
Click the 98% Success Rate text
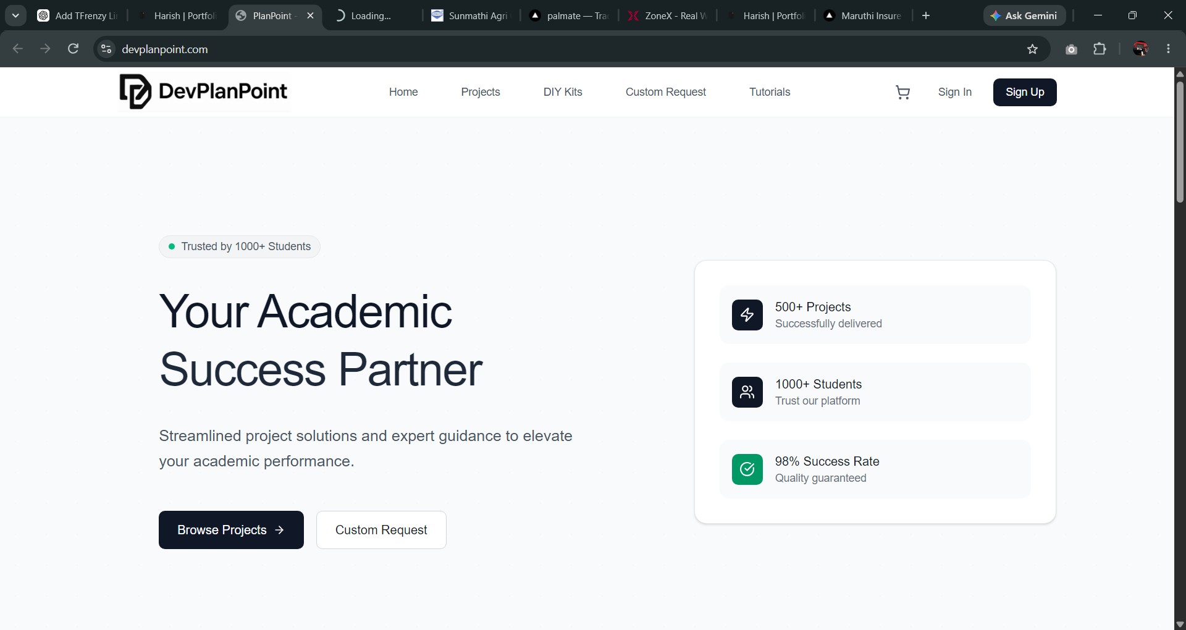pos(827,461)
